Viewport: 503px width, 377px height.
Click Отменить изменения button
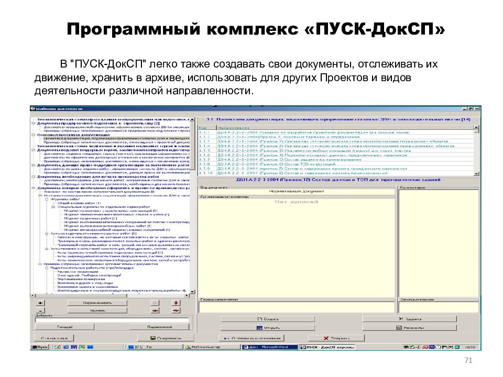252,338
